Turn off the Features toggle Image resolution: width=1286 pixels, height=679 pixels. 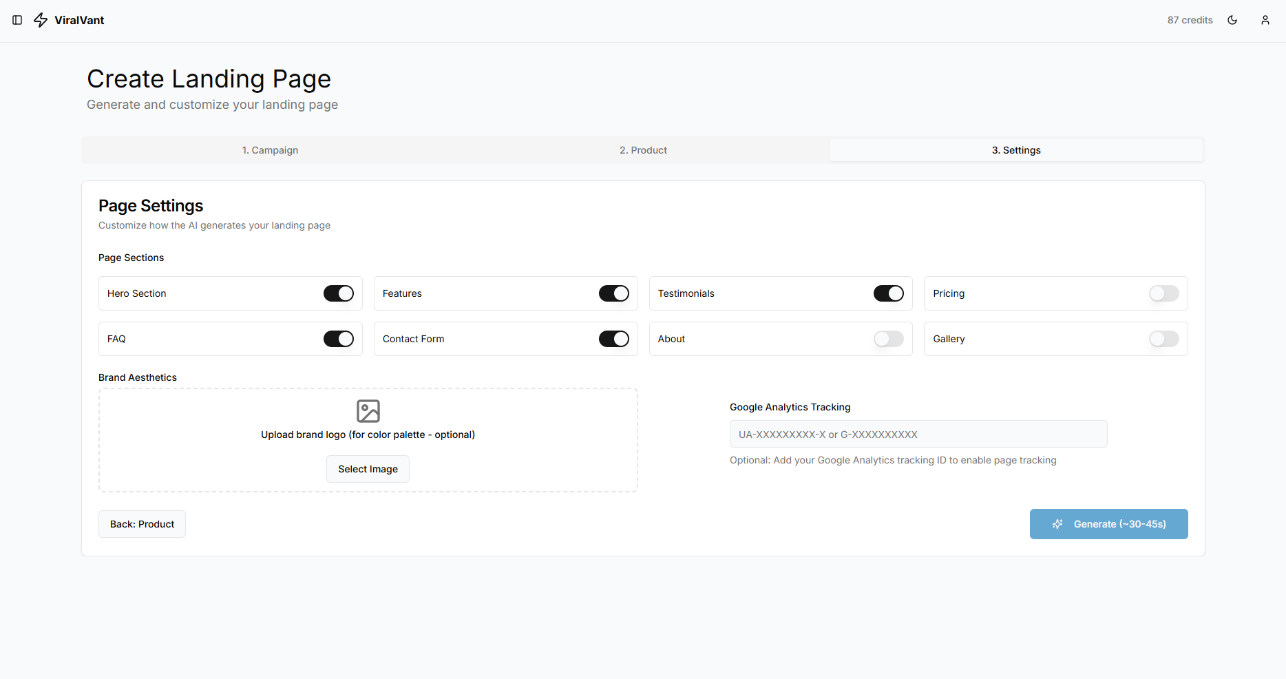coord(614,293)
